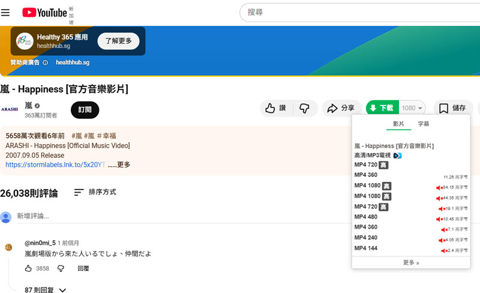Open the ARASHI channel avatar
The image size is (480, 293).
click(x=10, y=109)
